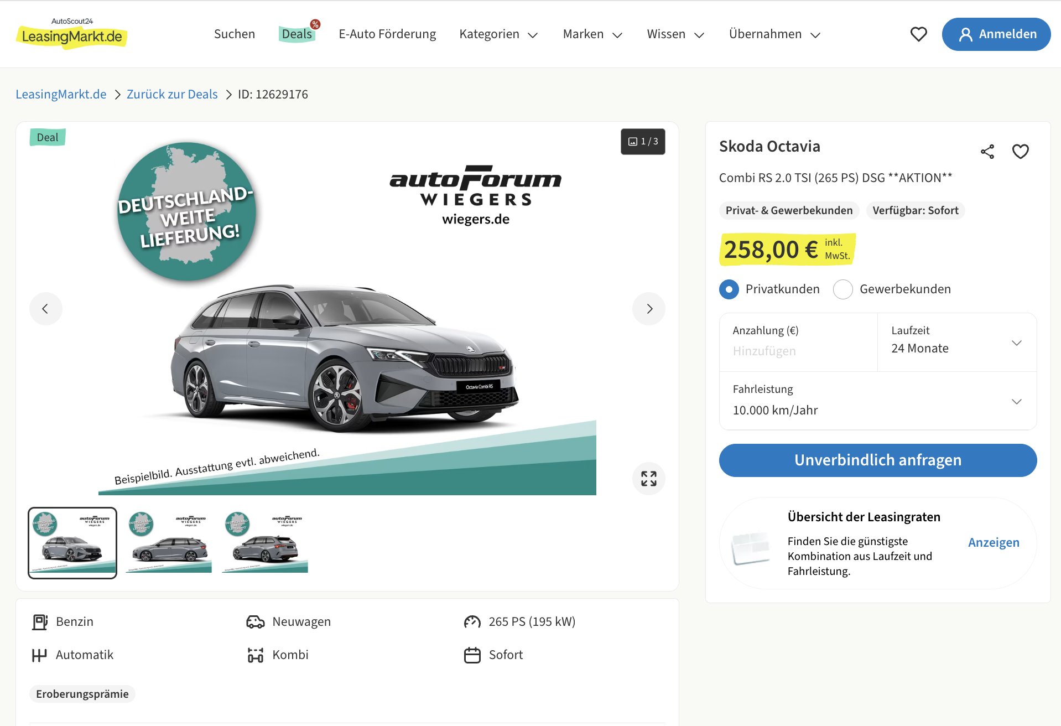This screenshot has height=726, width=1061.
Task: Select the Privatkunden radio button
Action: coord(729,289)
